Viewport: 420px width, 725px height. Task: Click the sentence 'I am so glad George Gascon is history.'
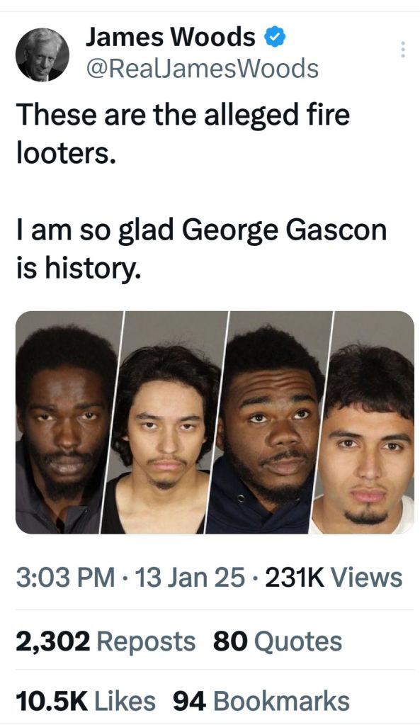coord(201,249)
